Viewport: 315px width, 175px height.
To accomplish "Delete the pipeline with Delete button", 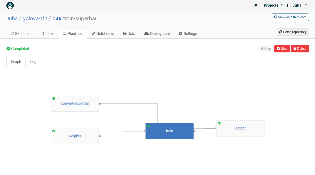I will click(x=300, y=49).
